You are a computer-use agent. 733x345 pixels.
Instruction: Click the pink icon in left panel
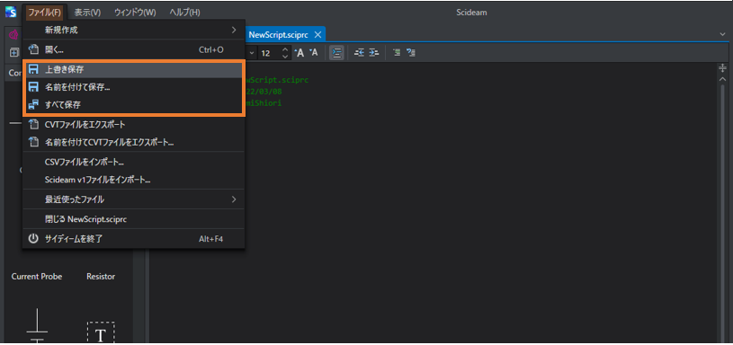coord(13,35)
